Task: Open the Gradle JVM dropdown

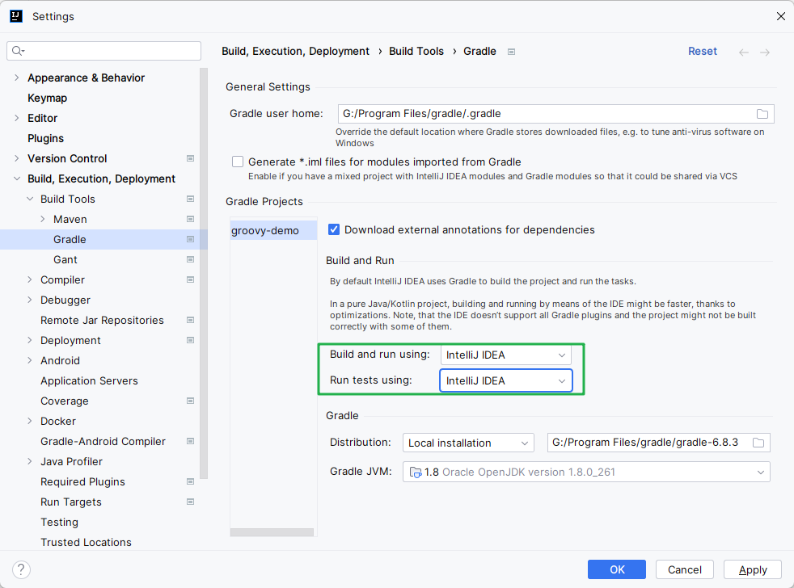Action: coord(586,472)
